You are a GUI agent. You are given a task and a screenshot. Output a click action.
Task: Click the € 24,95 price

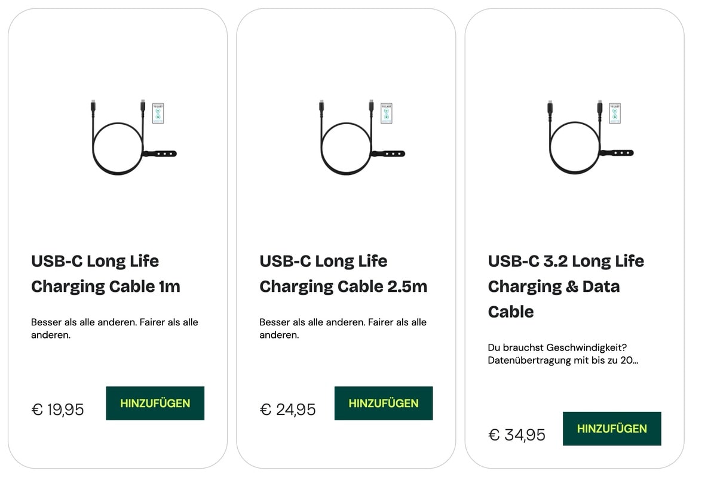point(287,410)
